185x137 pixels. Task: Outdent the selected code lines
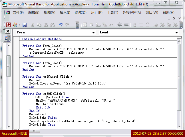[x=126, y=25]
